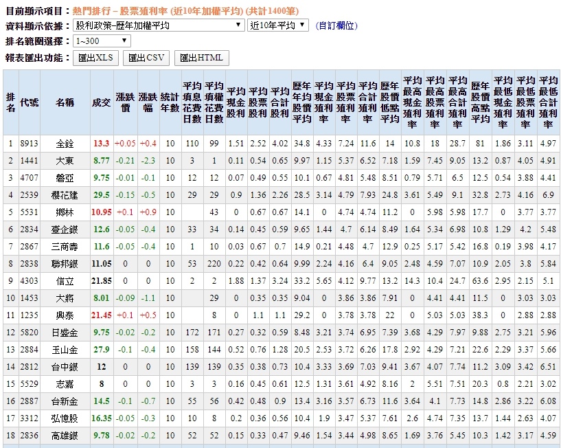Sort by the 平均股票股利 column header

[258, 102]
